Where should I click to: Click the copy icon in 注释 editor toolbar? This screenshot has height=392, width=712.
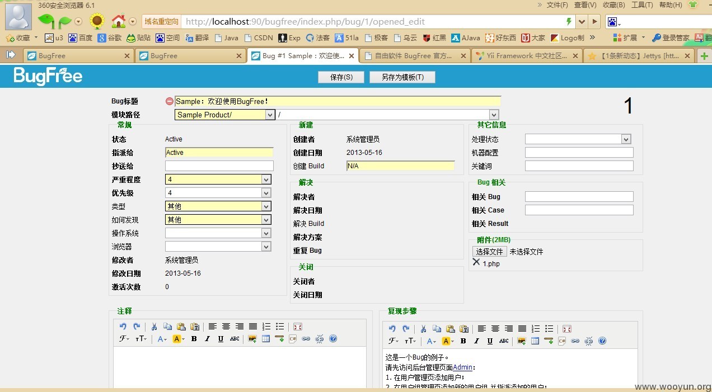click(x=167, y=327)
